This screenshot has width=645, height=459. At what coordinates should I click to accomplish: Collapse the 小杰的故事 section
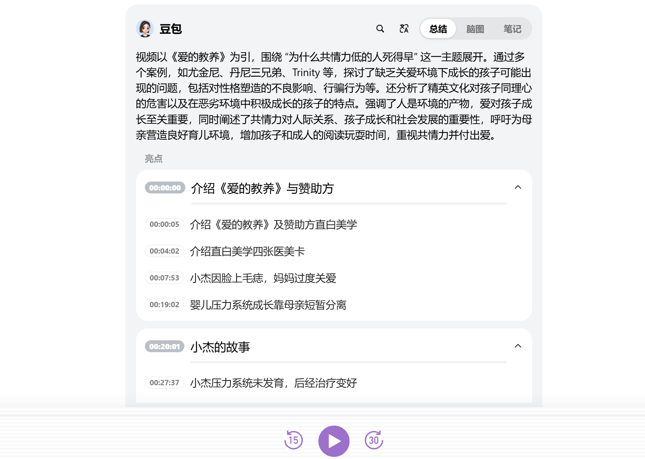(x=518, y=346)
